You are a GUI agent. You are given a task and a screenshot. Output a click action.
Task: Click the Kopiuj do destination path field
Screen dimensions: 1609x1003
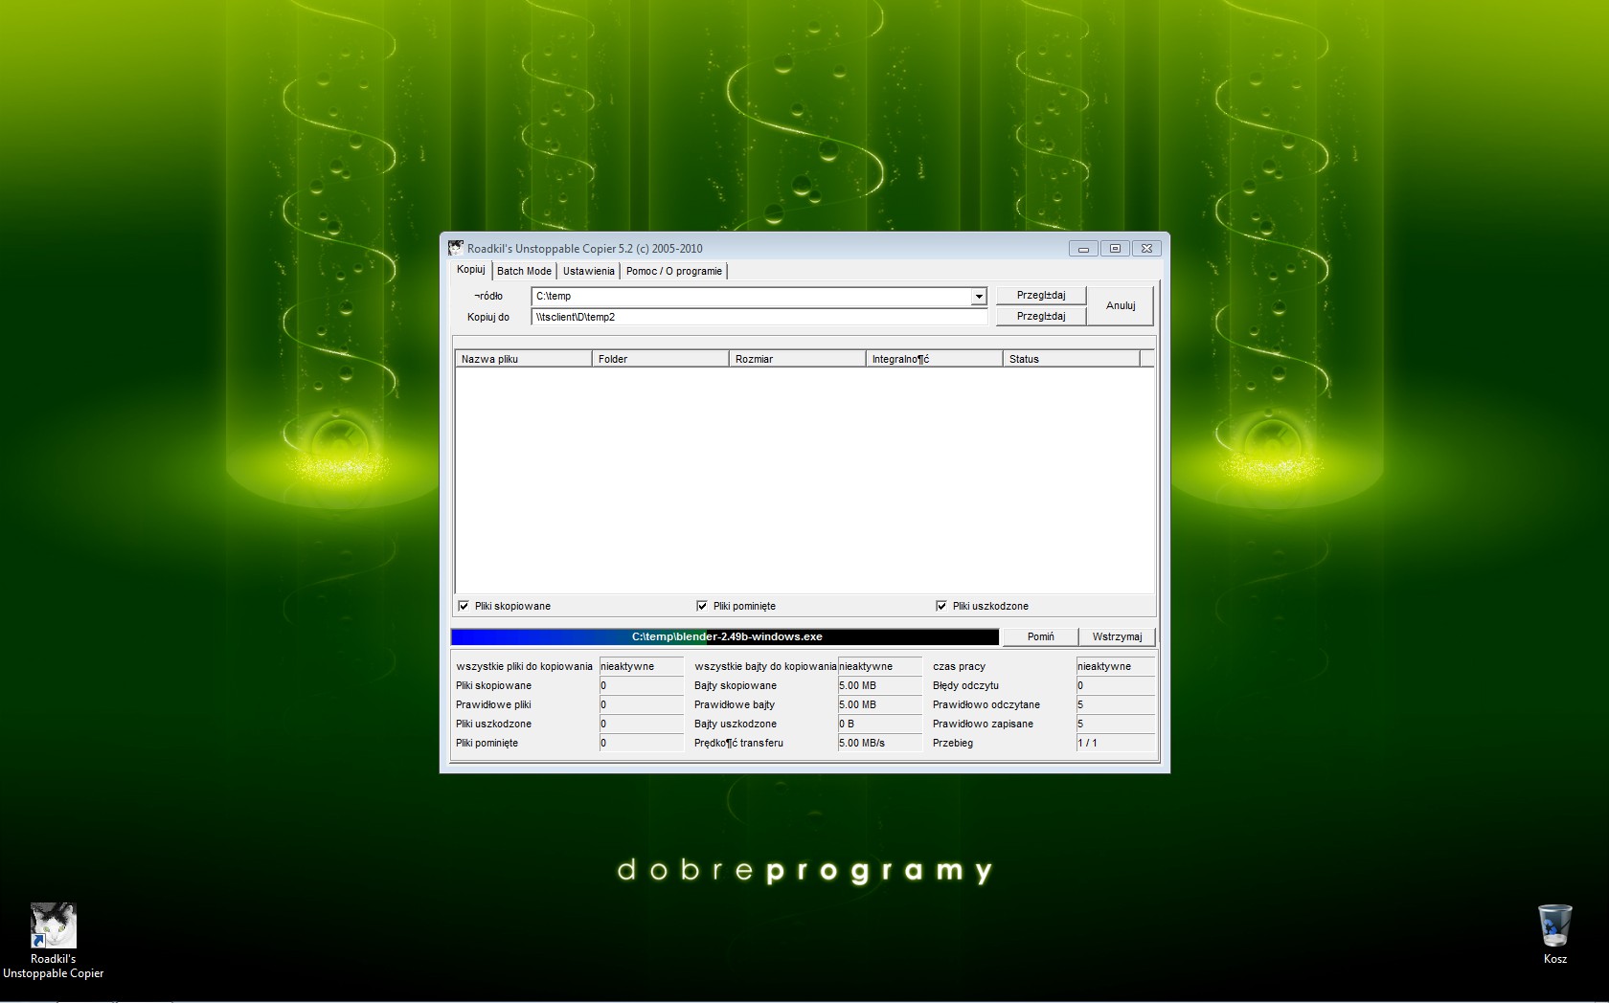[759, 317]
